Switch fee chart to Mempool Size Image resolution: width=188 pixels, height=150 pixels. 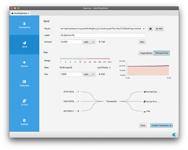(162, 53)
